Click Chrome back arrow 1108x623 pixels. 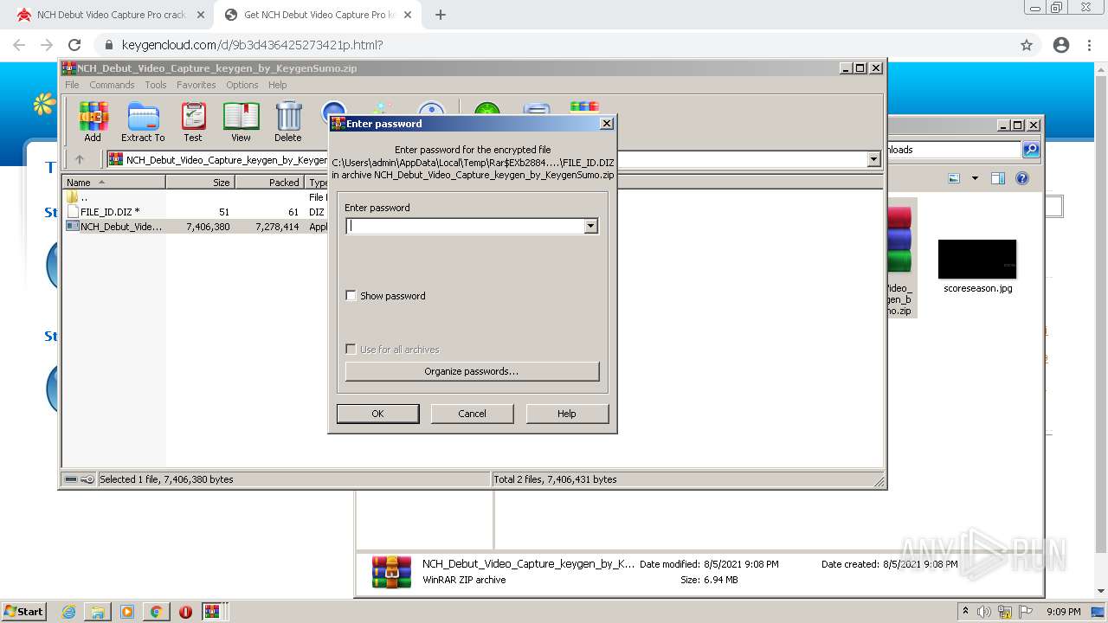tap(19, 45)
